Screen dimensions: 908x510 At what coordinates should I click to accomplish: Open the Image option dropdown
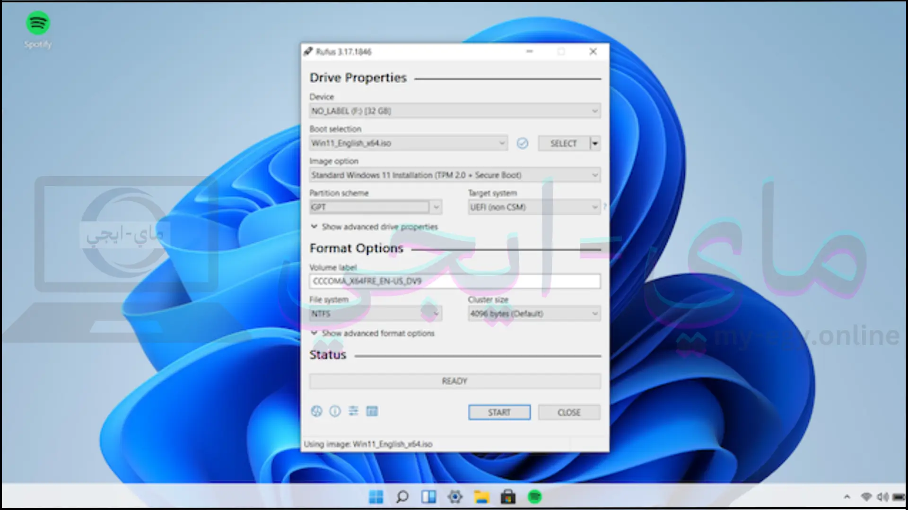[x=455, y=175]
